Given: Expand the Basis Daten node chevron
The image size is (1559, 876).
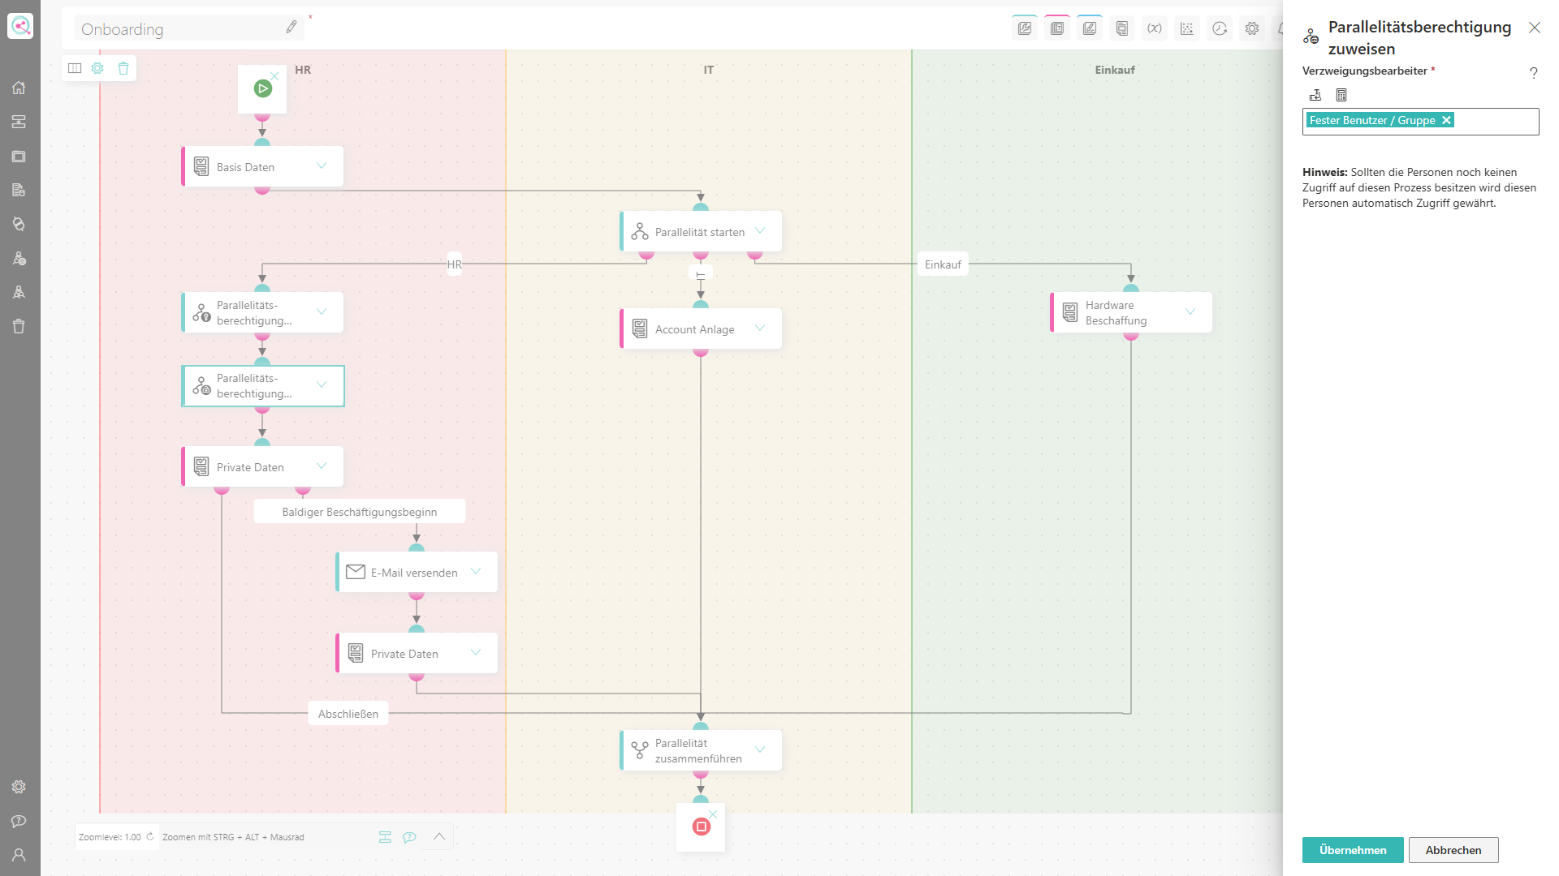Looking at the screenshot, I should tap(322, 165).
